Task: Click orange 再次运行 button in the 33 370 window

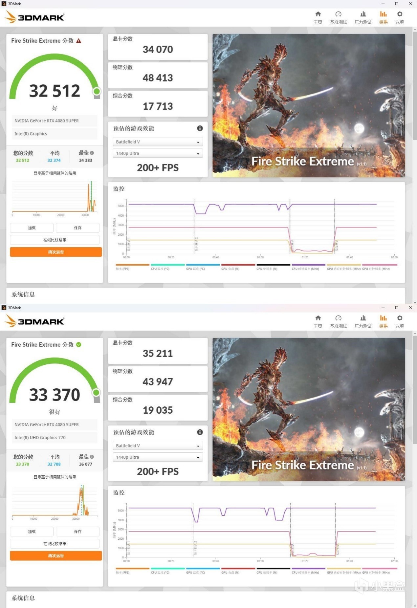Action: pos(56,556)
